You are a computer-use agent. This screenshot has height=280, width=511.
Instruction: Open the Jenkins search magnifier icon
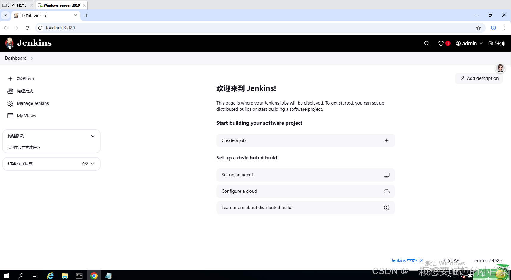pyautogui.click(x=426, y=43)
